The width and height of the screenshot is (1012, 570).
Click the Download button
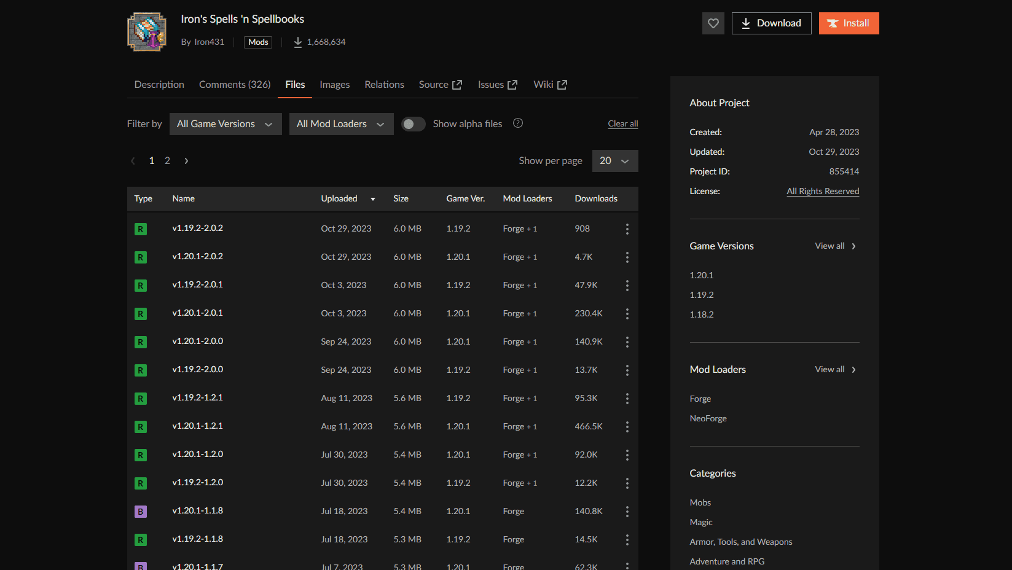[771, 23]
